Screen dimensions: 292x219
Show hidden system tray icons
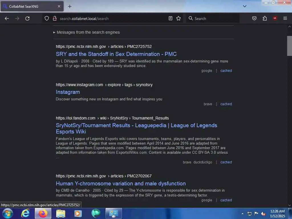point(242,214)
